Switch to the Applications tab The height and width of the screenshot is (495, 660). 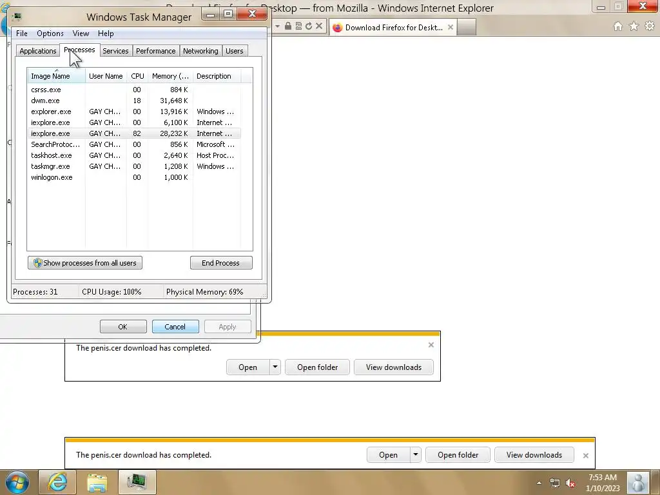38,51
